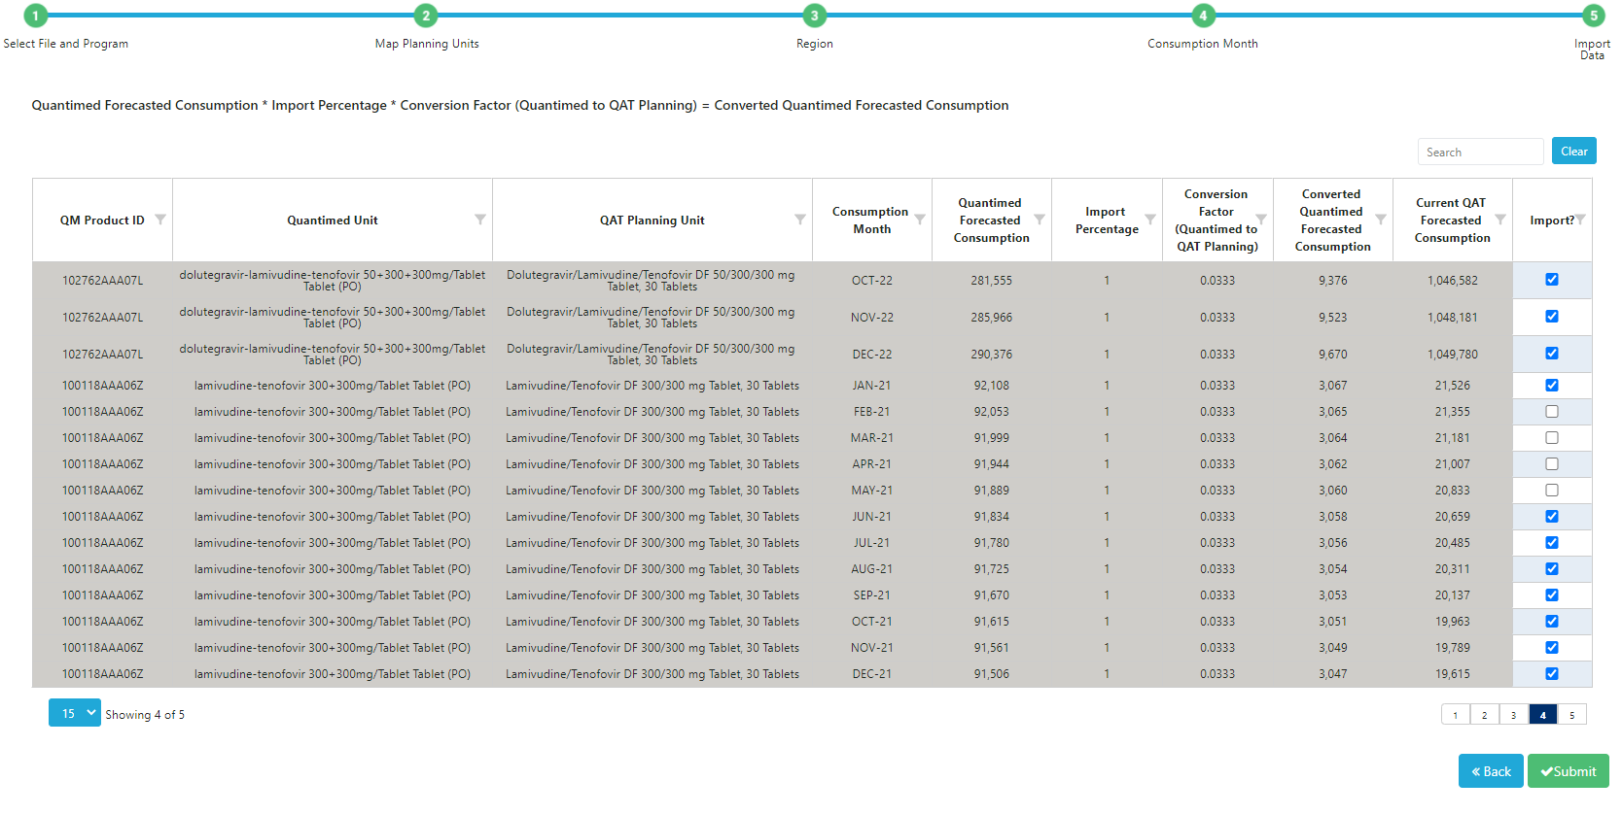Screen dimensions: 1622x815
Task: Uncheck Import for JAN-21 row
Action: (1552, 386)
